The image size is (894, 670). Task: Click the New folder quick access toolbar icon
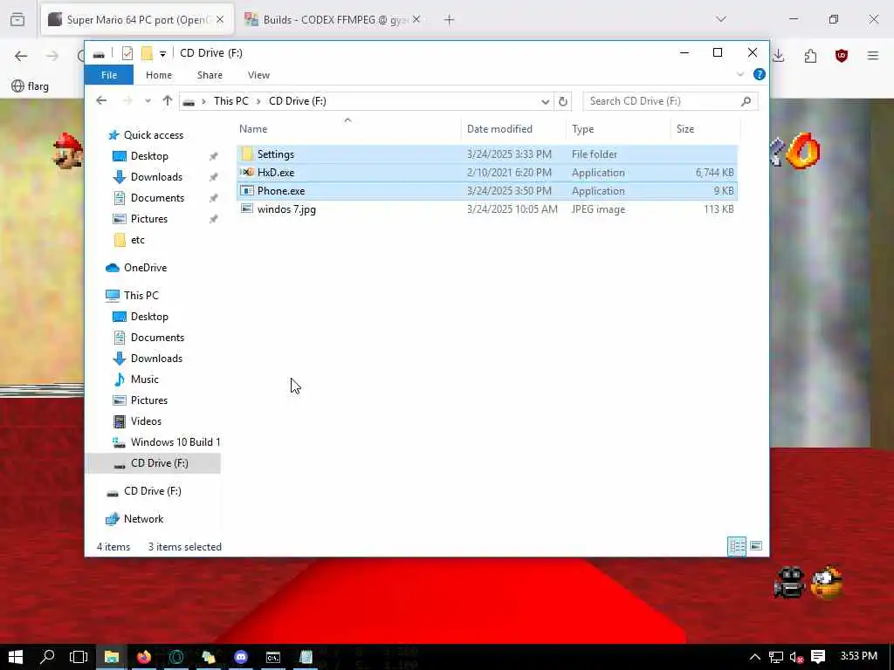tap(147, 53)
